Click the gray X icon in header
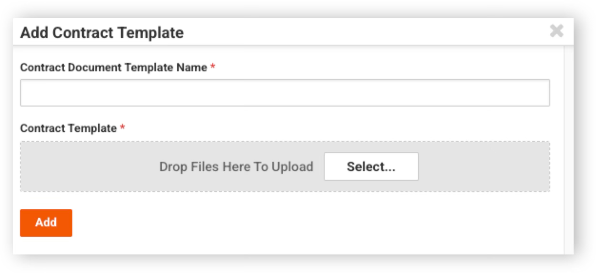 coord(556,31)
